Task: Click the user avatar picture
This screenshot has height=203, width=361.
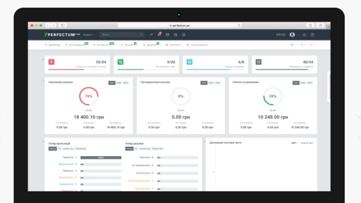Action: 292,35
